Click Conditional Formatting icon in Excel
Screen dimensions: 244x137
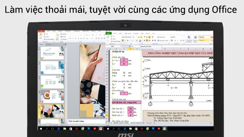click(x=189, y=39)
